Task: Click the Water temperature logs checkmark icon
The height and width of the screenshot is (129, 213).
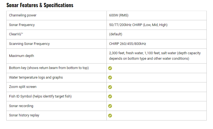Action: (110, 78)
